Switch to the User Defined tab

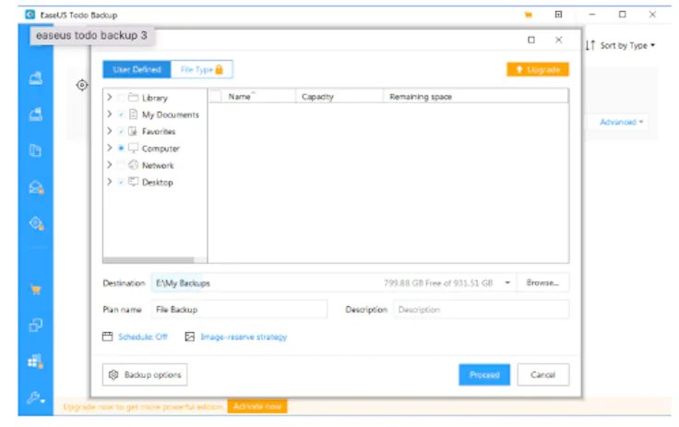(137, 69)
